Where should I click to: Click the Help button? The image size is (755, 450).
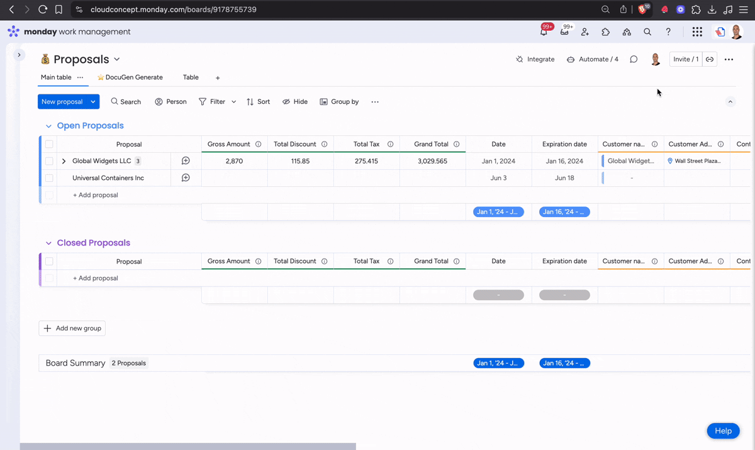(x=723, y=431)
